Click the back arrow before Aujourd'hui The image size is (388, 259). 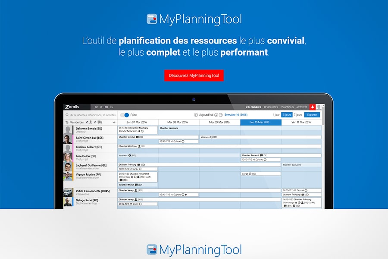tap(197, 114)
